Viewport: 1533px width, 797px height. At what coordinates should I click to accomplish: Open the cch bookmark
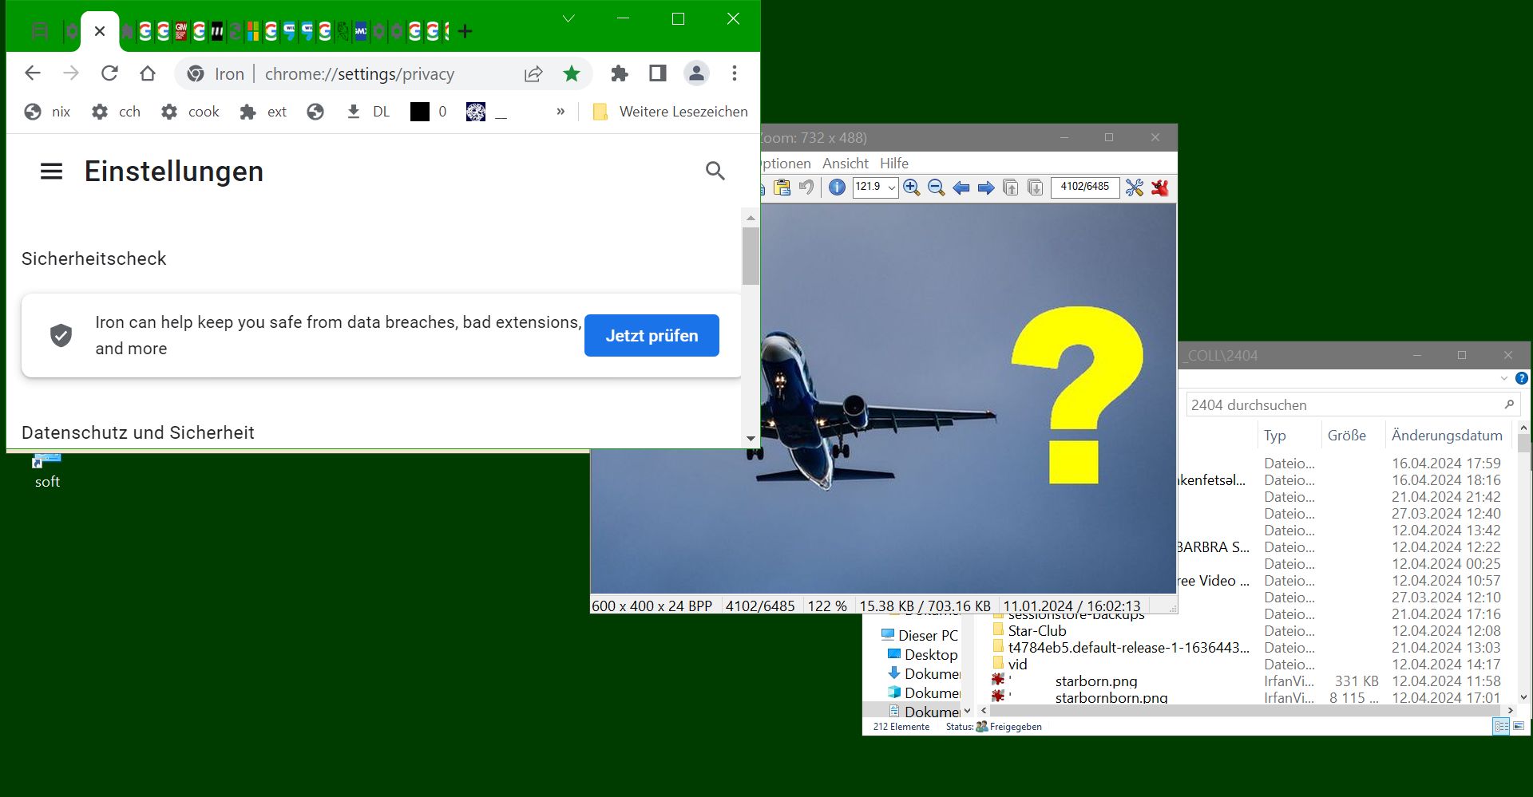[117, 112]
